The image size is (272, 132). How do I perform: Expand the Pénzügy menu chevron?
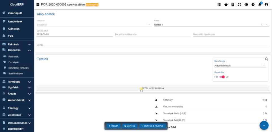tap(29, 108)
